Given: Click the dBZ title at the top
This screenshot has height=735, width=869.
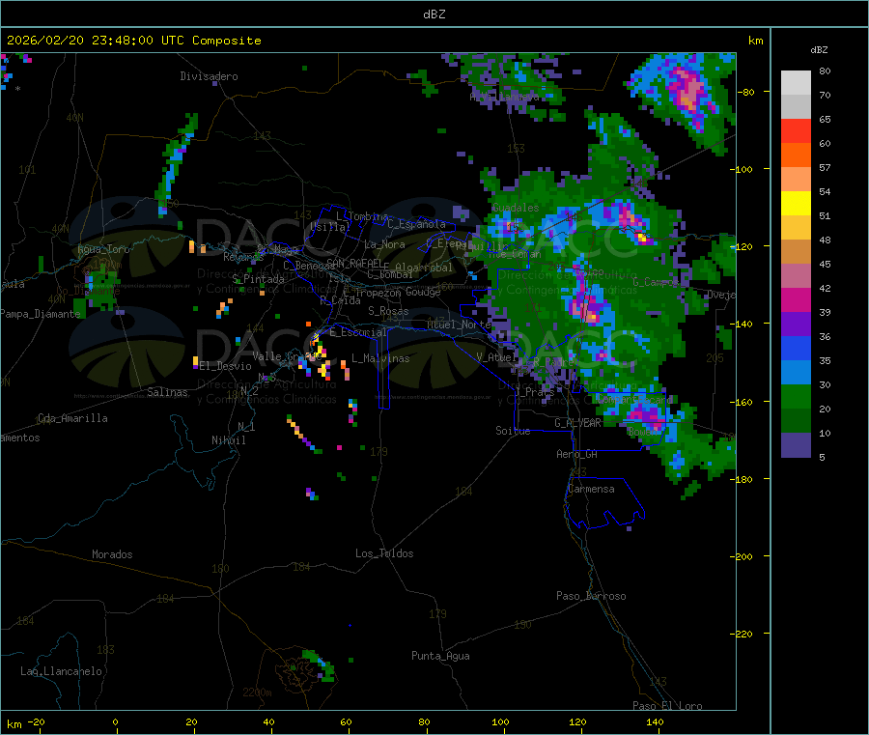Looking at the screenshot, I should coord(434,14).
